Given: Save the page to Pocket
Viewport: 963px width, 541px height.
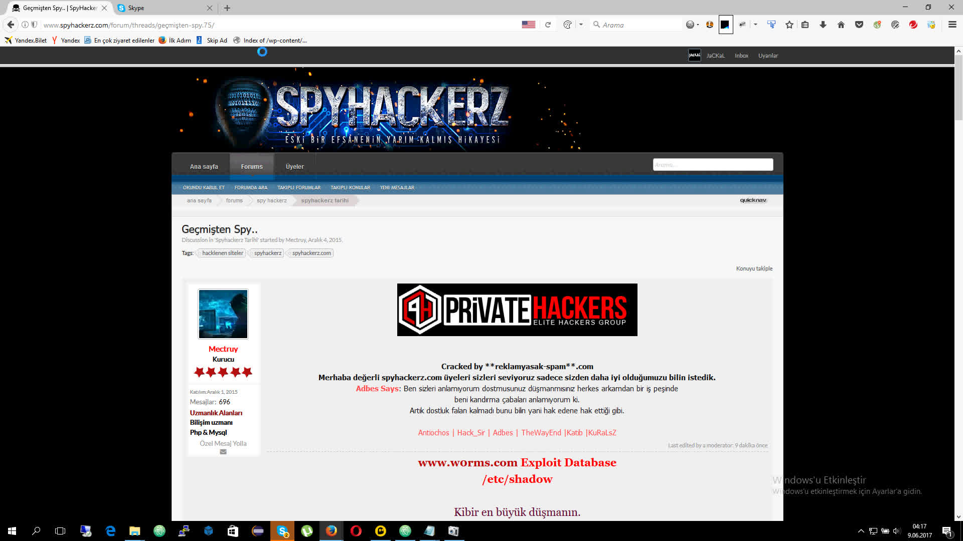Looking at the screenshot, I should tap(859, 24).
